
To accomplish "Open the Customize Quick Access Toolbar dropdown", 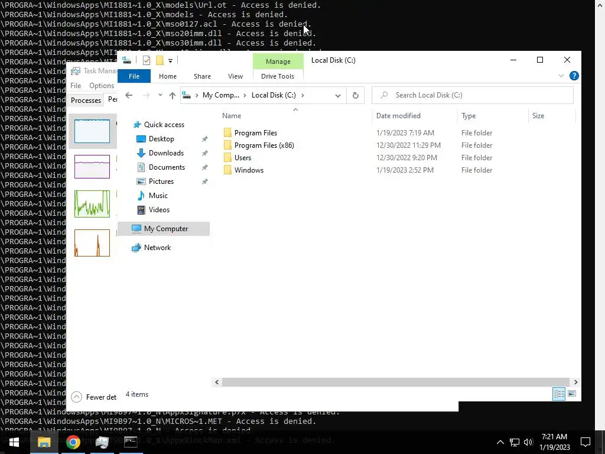I will tap(170, 61).
